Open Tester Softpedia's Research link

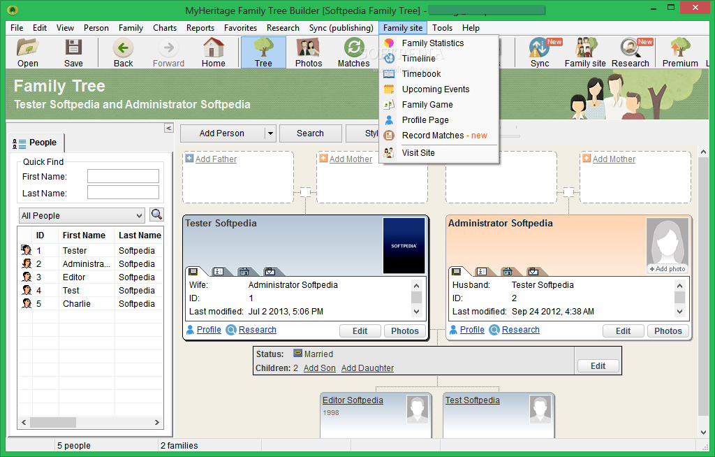tap(257, 330)
